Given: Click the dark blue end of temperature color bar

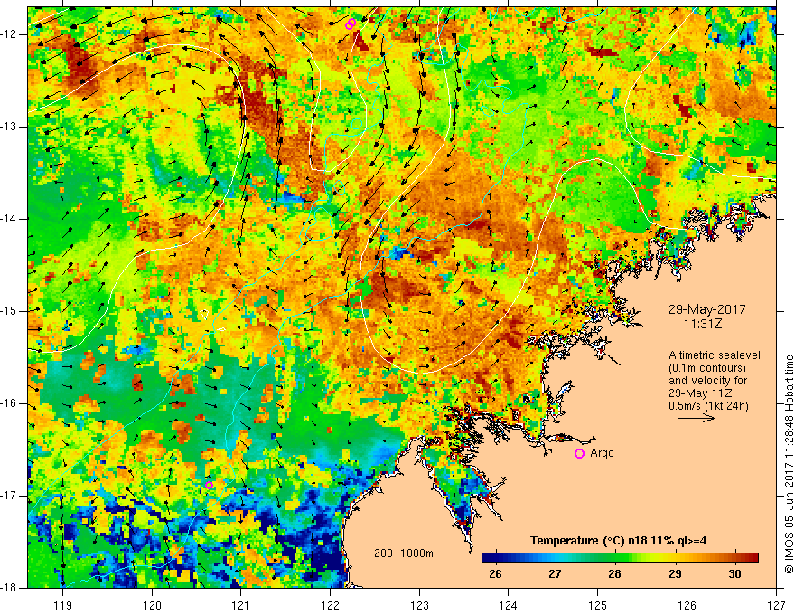Looking at the screenshot, I should pyautogui.click(x=486, y=557).
